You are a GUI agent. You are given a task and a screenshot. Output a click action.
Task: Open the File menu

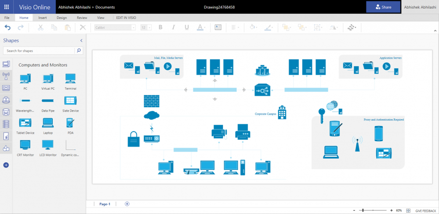click(x=7, y=18)
